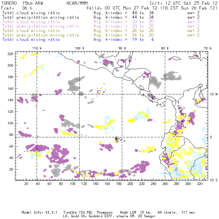This screenshot has width=219, height=219.
Task: Click the y-axis tick label "60"
Action: click(x=11, y=146)
